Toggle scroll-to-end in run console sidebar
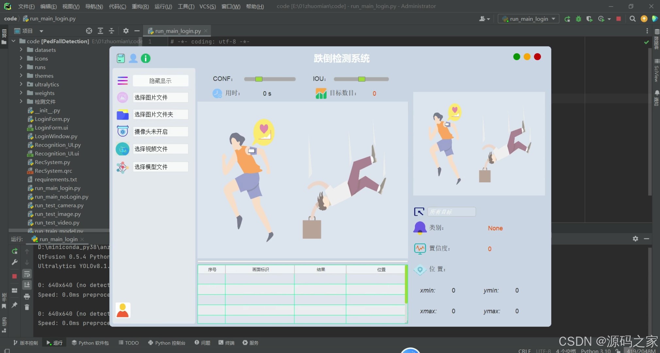 pos(27,285)
